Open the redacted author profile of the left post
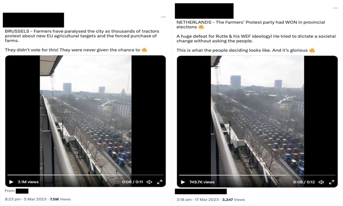 (x=33, y=20)
